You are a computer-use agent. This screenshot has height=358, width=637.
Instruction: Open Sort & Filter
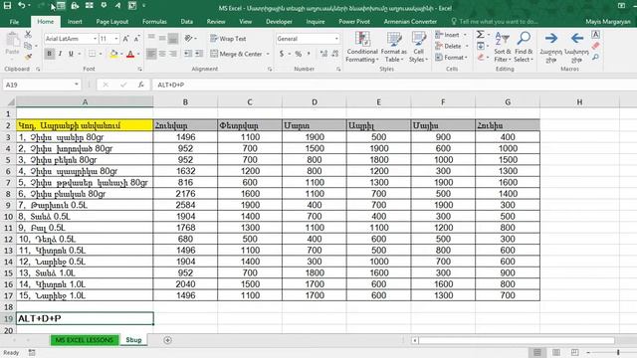click(503, 47)
